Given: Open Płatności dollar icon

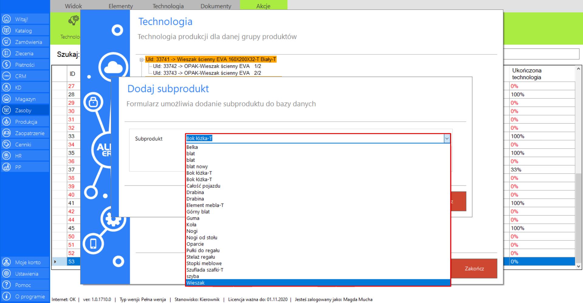Looking at the screenshot, I should click(x=6, y=65).
